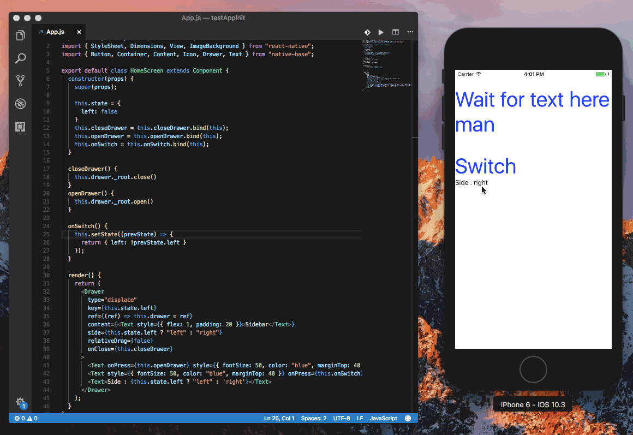Split the editor using the split icon
The height and width of the screenshot is (435, 633).
tap(395, 32)
